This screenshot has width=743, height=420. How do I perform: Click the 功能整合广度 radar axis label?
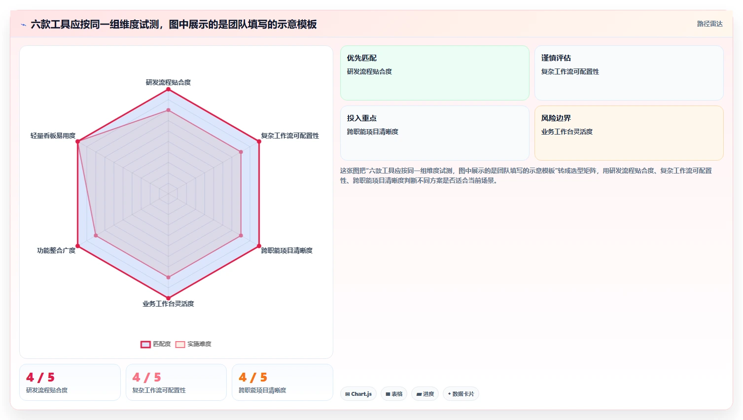56,250
